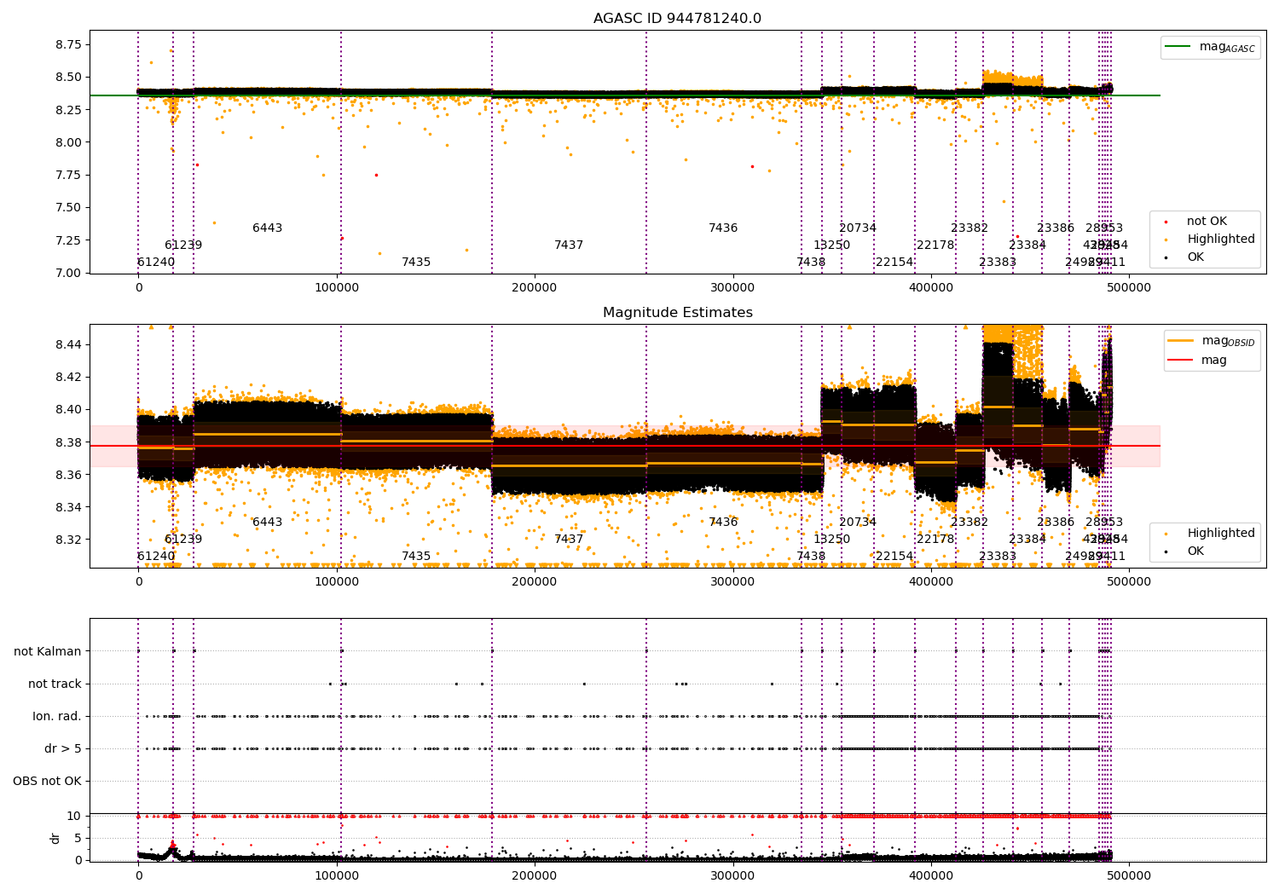Click the 'not track' row label
1279x895 pixels.
tap(55, 684)
